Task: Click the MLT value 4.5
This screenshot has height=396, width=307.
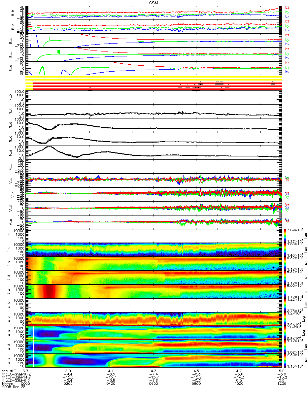Action: pos(196,371)
